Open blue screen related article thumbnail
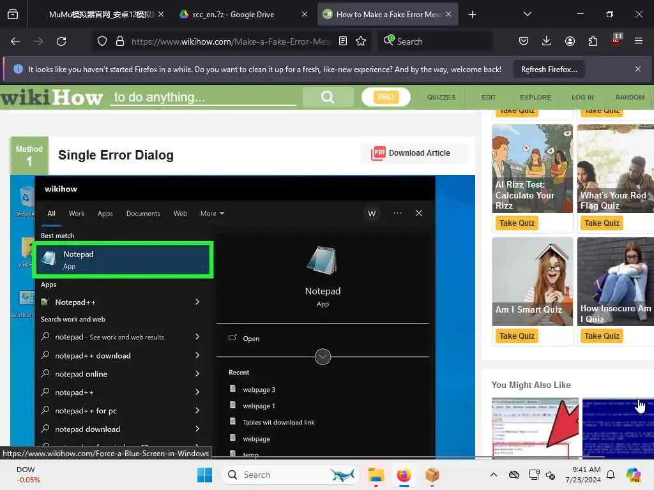 pos(618,428)
